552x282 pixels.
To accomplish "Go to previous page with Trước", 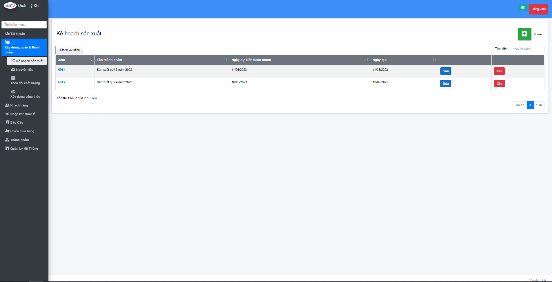I will (520, 105).
